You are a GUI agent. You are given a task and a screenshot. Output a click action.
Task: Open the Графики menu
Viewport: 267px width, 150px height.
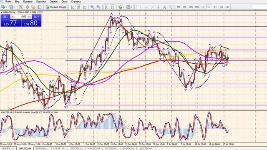point(41,2)
